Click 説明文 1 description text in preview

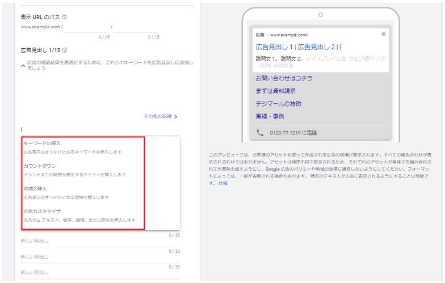266,59
